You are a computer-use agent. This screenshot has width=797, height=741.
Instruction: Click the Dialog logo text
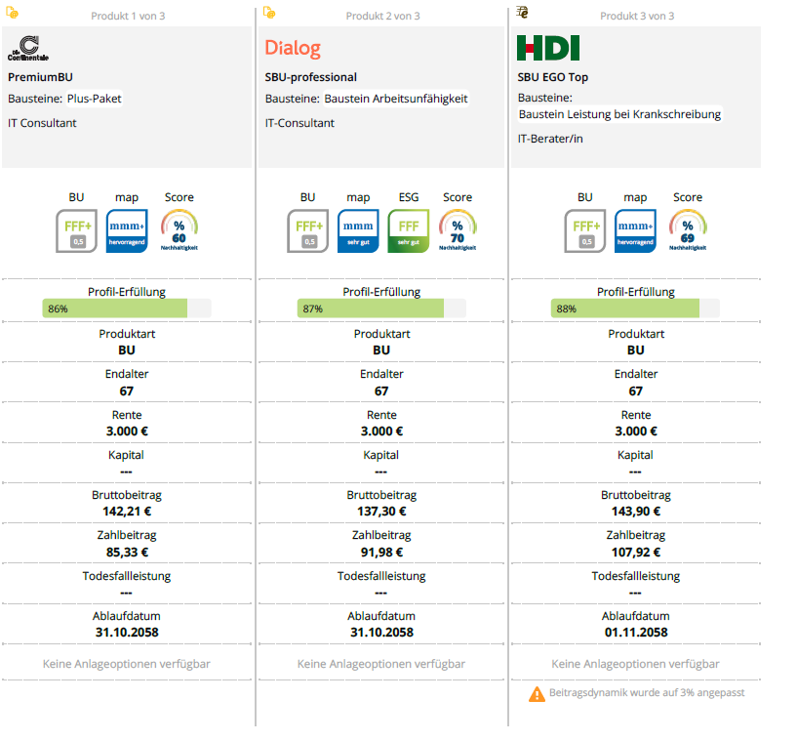coord(293,48)
